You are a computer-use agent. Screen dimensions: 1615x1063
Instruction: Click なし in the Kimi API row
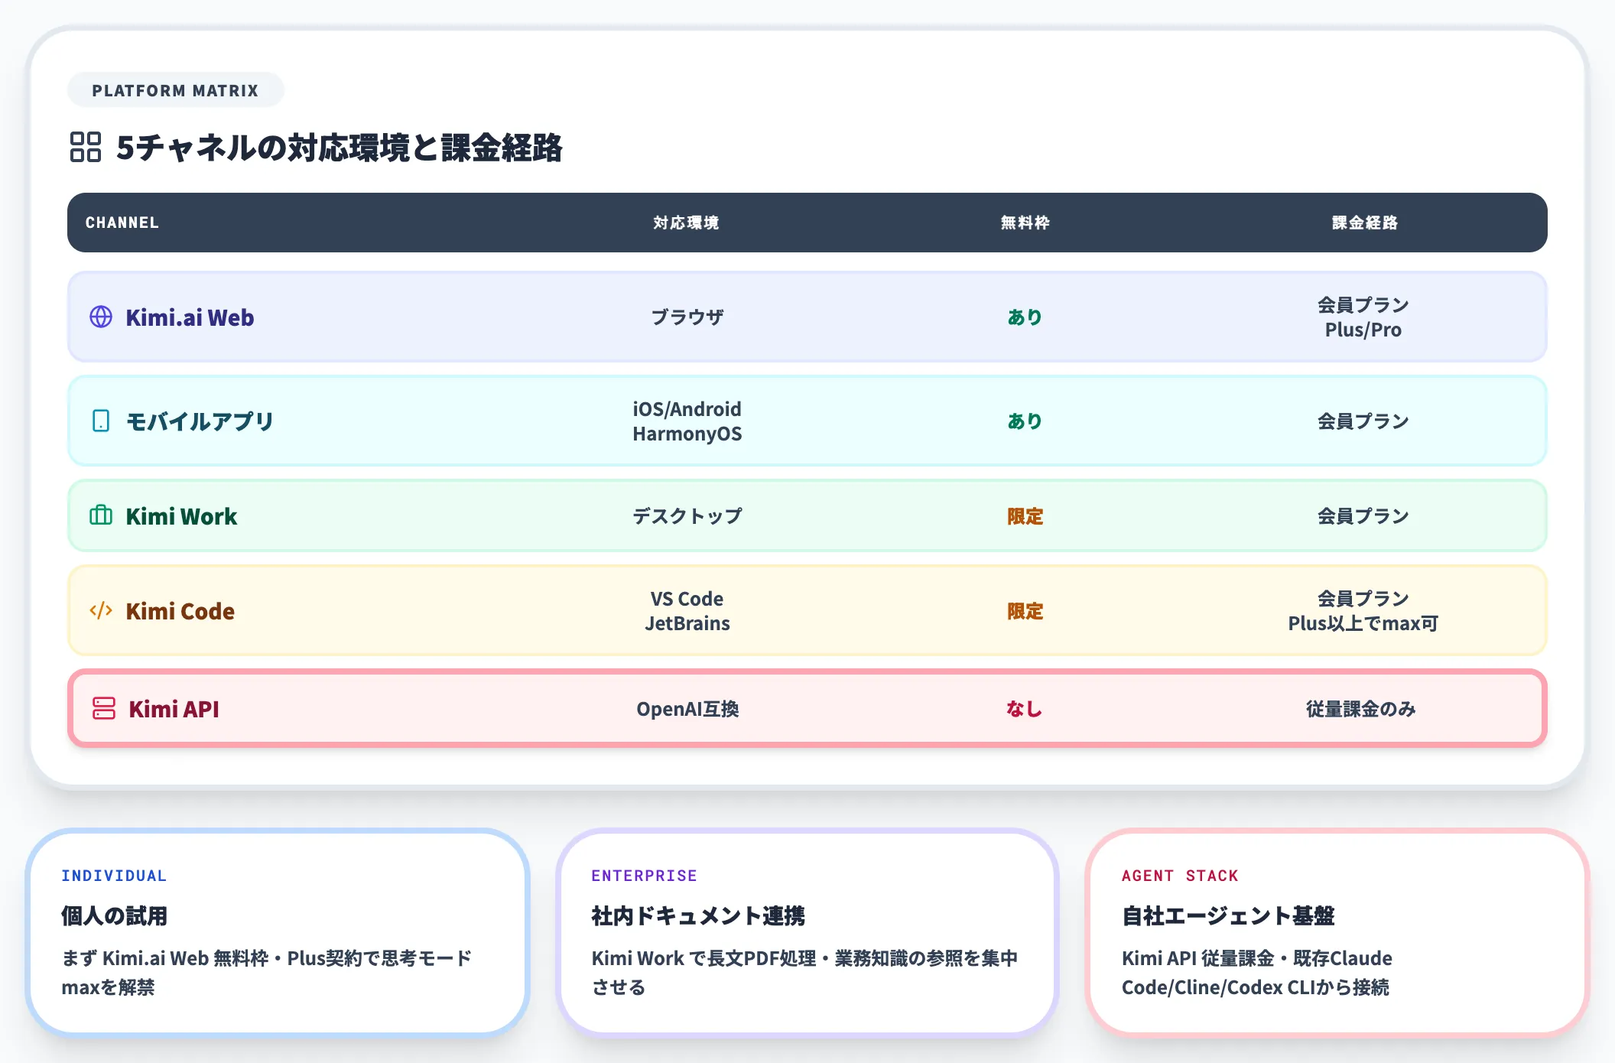click(x=1025, y=709)
